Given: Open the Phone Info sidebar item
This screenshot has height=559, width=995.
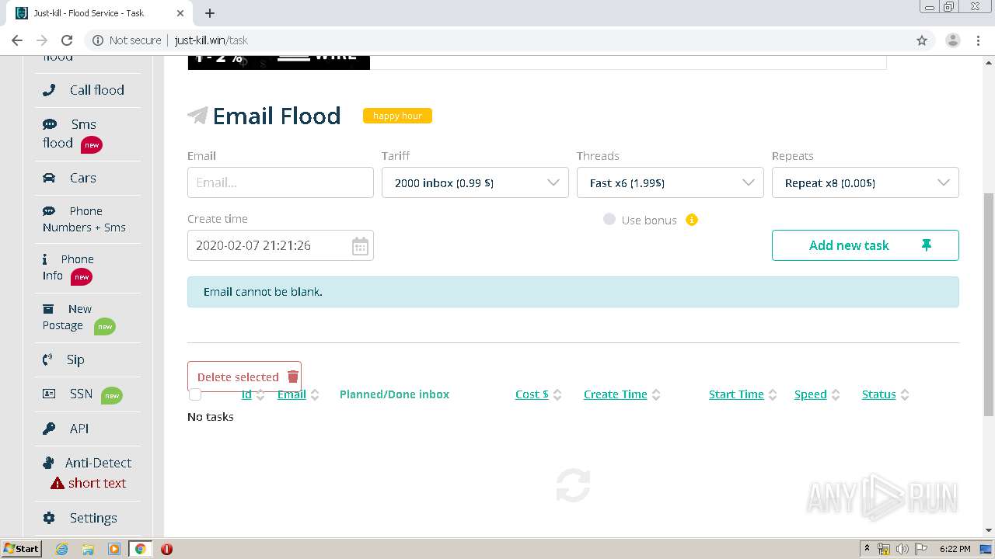Looking at the screenshot, I should click(x=68, y=267).
